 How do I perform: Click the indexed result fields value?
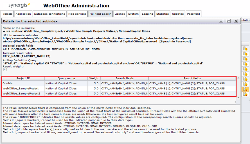26,56
